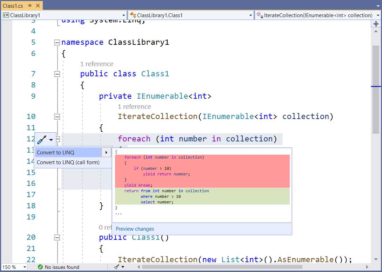Screen dimensions: 382x272
Task: Open the ClassLibrary1 project dropdown
Action: tap(124, 15)
